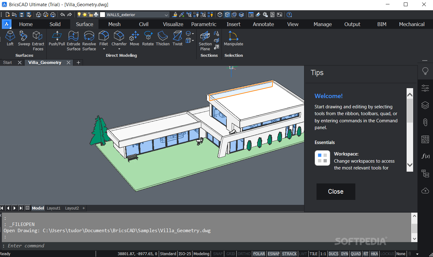The image size is (433, 257).
Task: Open the Layers panel icon in sidebar
Action: 425,105
